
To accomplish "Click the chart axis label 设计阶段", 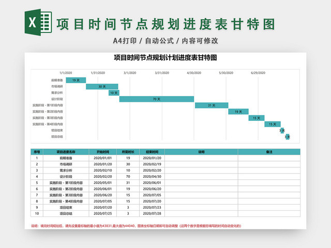I will [57, 99].
